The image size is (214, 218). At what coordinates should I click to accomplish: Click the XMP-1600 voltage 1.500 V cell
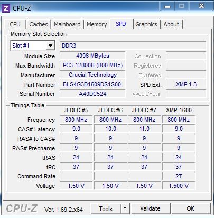click(179, 186)
